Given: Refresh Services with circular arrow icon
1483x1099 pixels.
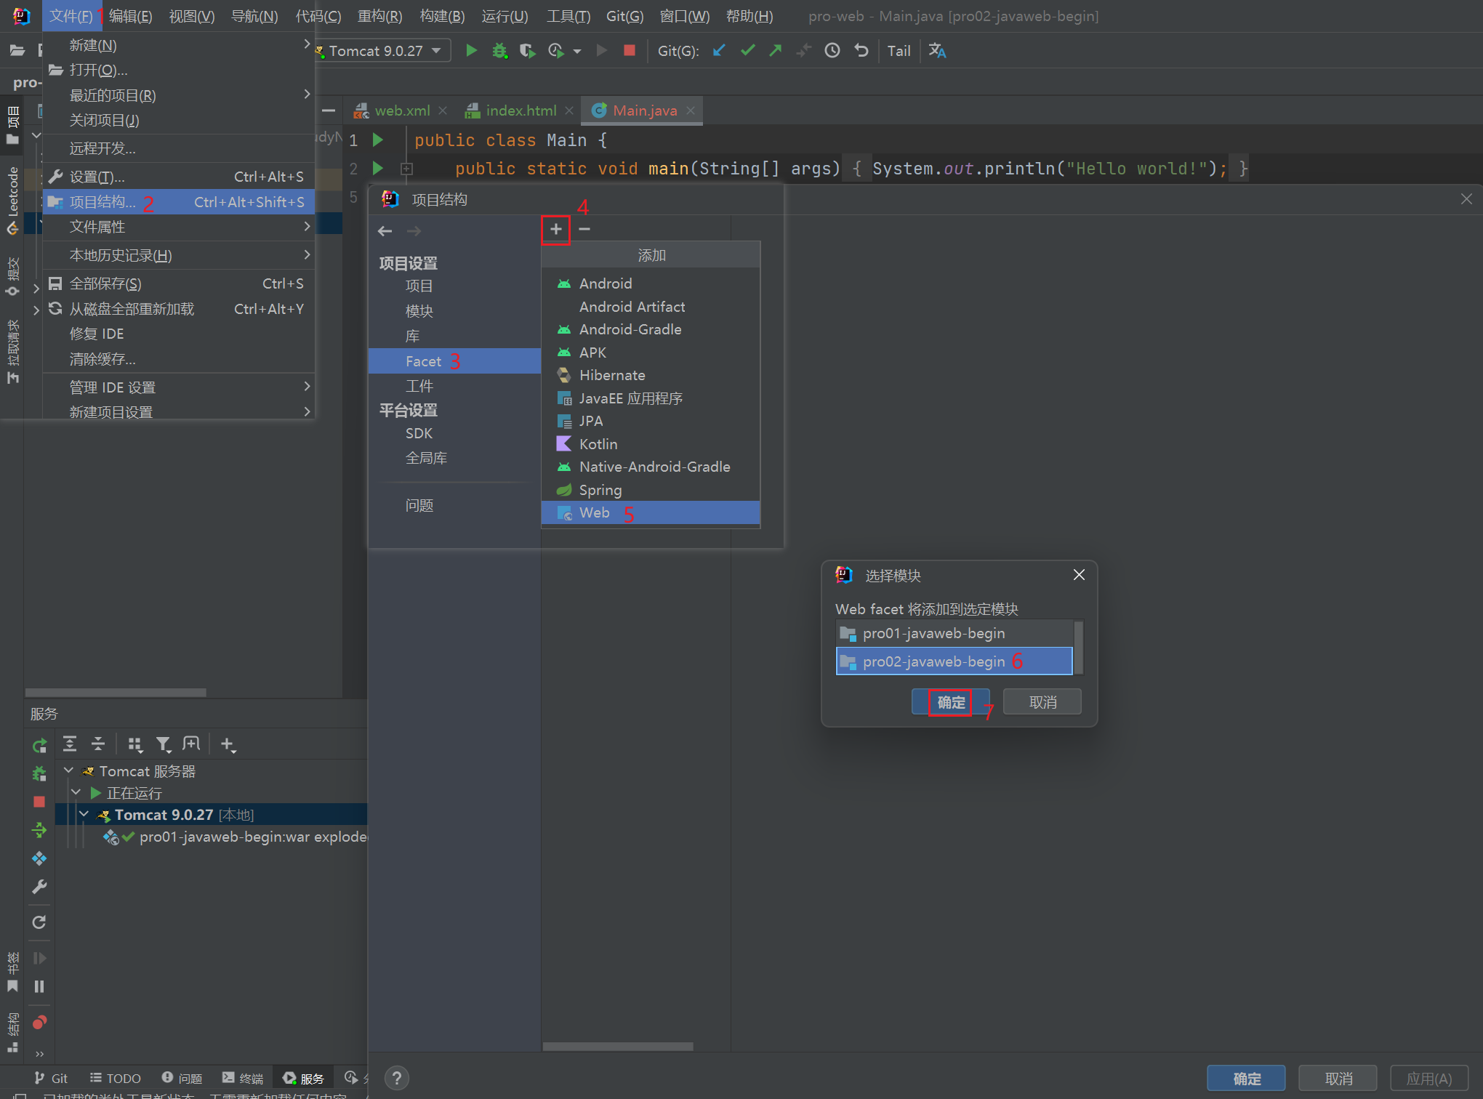Looking at the screenshot, I should (39, 922).
